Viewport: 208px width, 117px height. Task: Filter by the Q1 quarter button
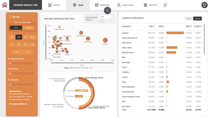coord(12,44)
